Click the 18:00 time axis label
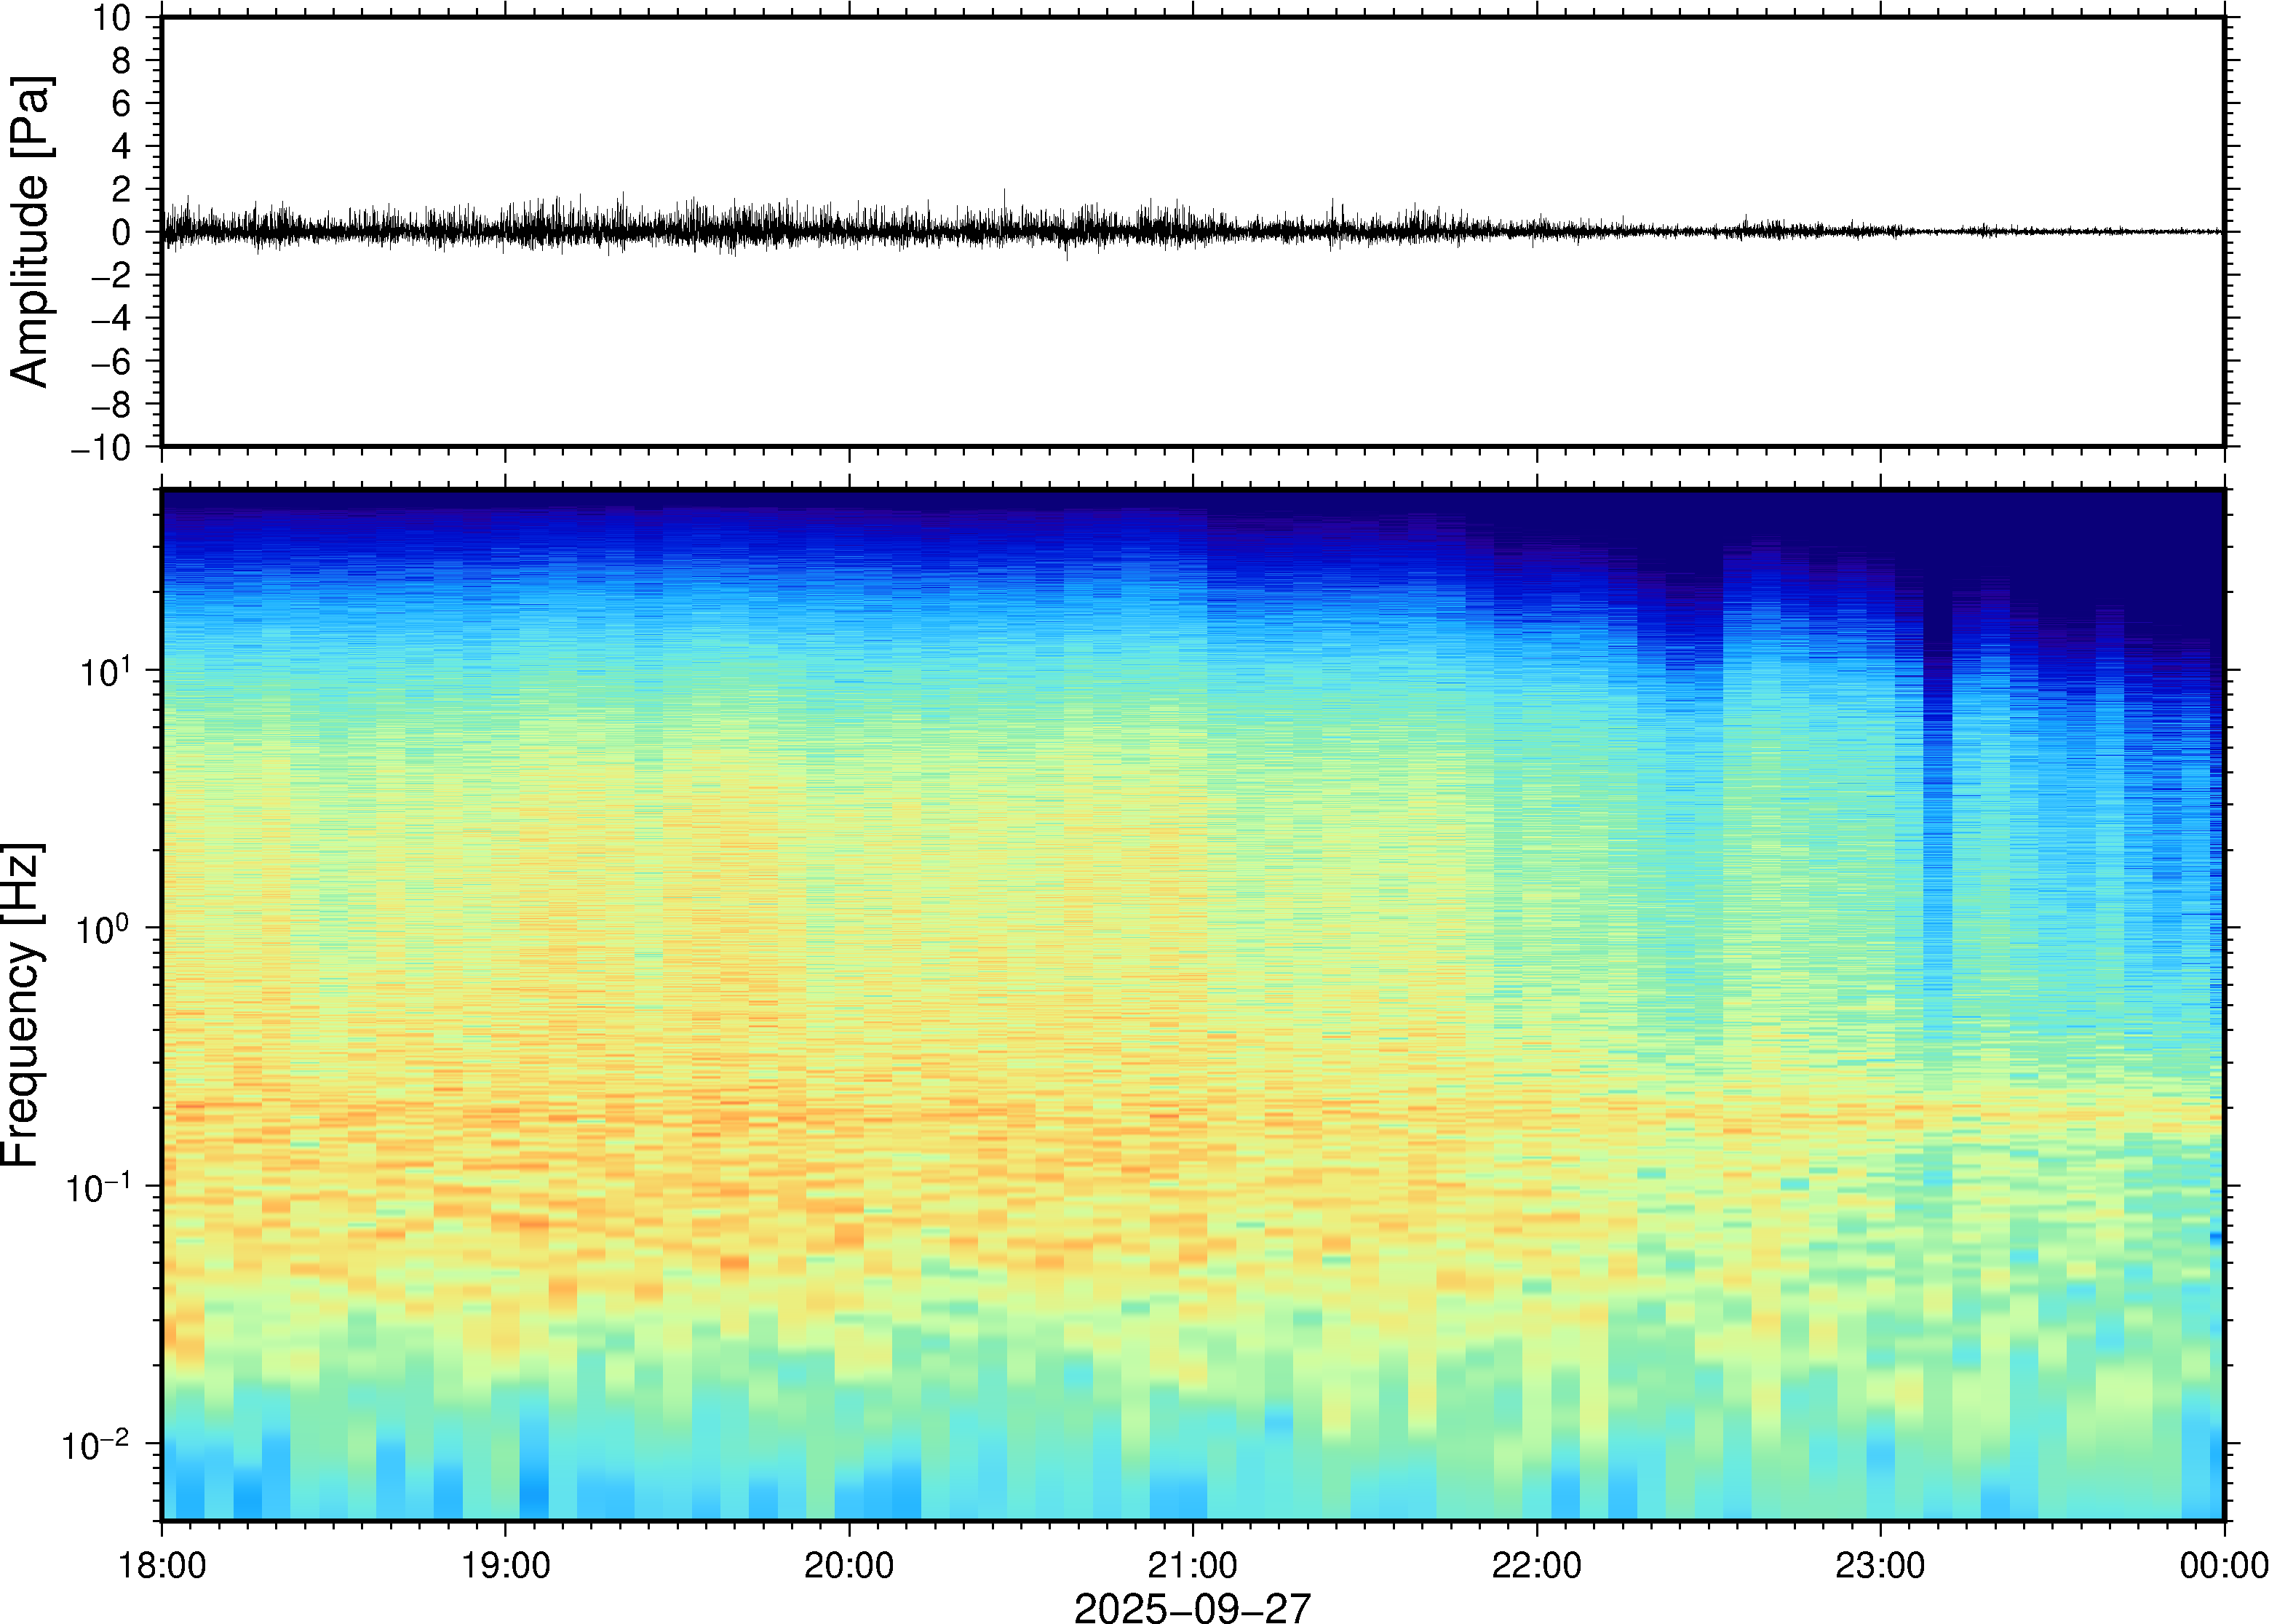The height and width of the screenshot is (1624, 2269). coord(162,1565)
